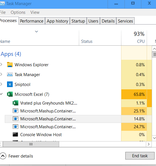This screenshot has width=156, height=166.
Task: Click the vertical scrollbar down arrow
Action: [154, 138]
